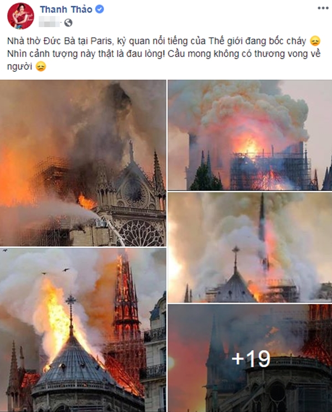This screenshot has width=332, height=412.
Task: Click the sad emoji after 'bốc cháy'
Action: pyautogui.click(x=315, y=41)
